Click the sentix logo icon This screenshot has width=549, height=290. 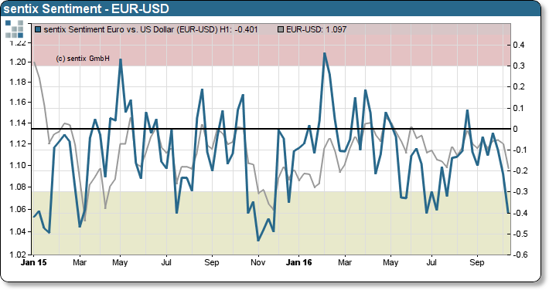15,29
